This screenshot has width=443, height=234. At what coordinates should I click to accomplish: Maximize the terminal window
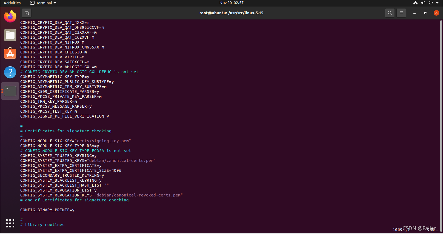[425, 13]
